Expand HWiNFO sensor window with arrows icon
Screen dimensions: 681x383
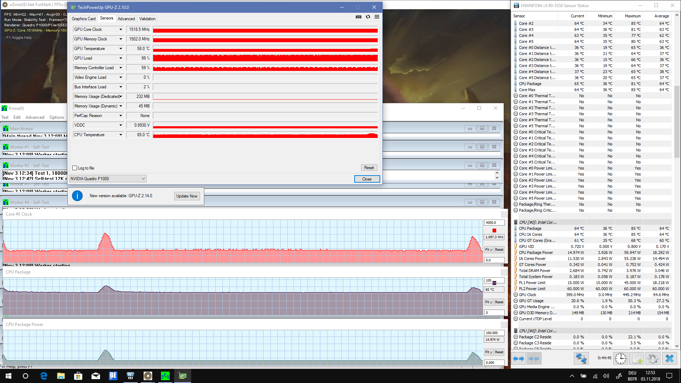pos(519,359)
